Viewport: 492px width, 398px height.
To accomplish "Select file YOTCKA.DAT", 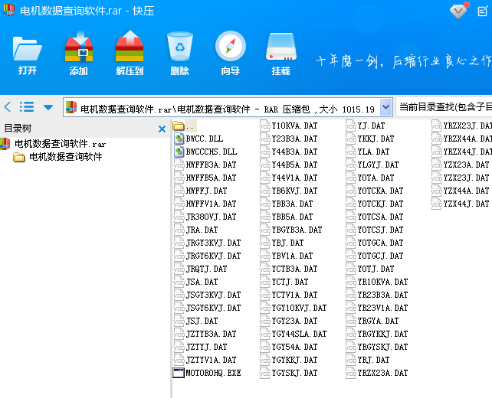I will click(374, 191).
